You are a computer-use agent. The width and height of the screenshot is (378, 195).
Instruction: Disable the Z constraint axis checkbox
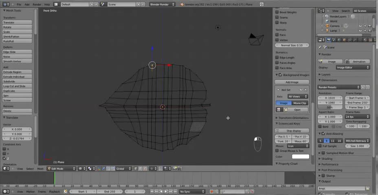(4, 158)
